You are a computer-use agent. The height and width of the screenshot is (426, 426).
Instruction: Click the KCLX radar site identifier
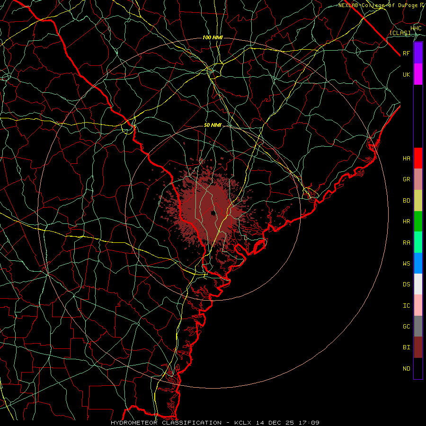coord(244,423)
